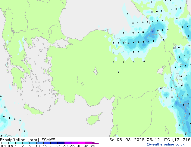Click the legend scale label "15"
This screenshot has height=147, width=191.
(x=45, y=146)
